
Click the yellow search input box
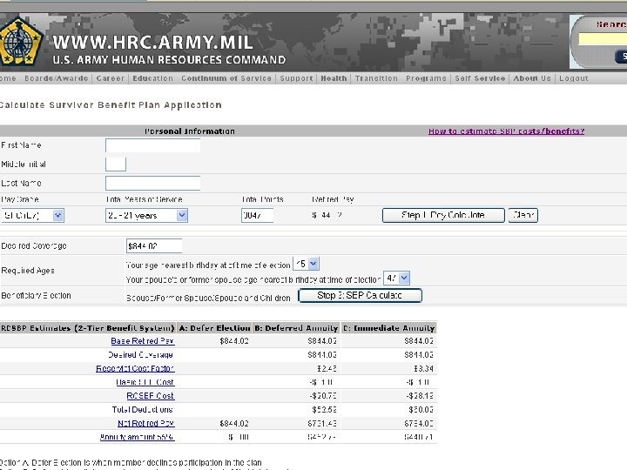(x=603, y=39)
